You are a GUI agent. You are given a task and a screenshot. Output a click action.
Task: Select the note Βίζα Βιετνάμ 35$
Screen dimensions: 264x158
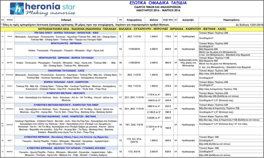point(219,96)
